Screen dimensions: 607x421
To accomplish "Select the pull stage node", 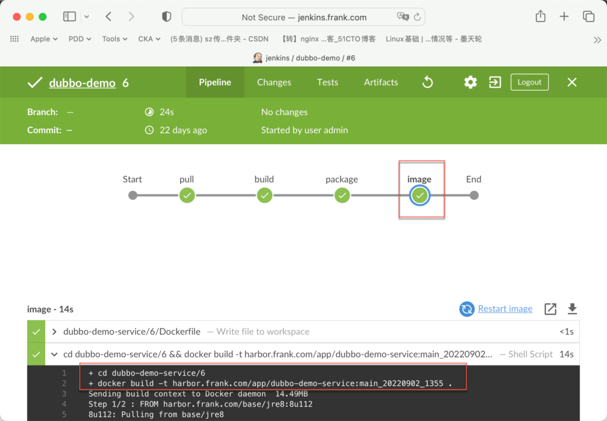I will [x=187, y=195].
